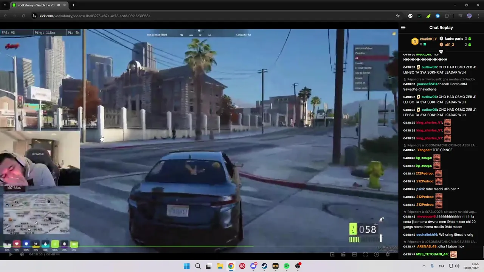Toggle theater mode in the video player

(x=354, y=254)
